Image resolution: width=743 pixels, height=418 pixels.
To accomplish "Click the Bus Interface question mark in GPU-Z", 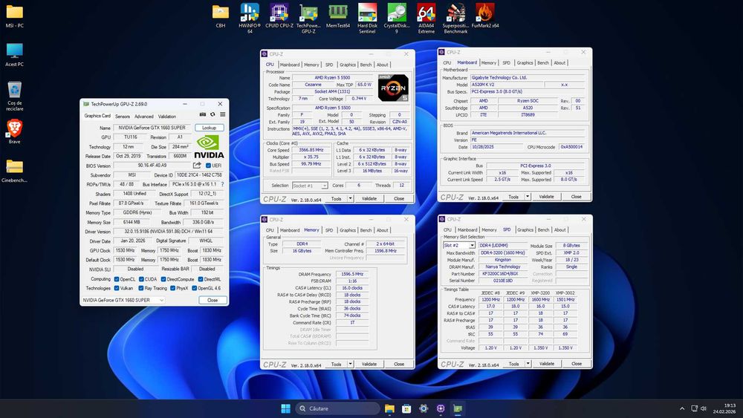I will point(222,184).
